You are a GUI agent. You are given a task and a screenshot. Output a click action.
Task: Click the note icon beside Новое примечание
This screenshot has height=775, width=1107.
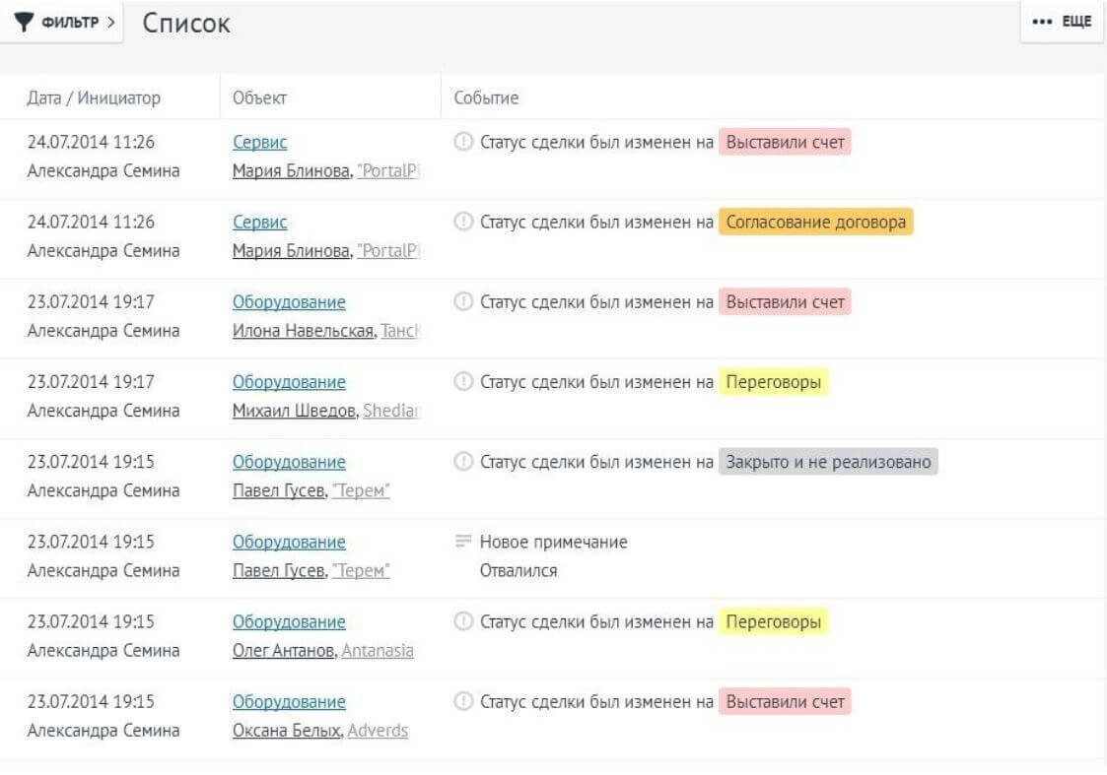(x=463, y=542)
